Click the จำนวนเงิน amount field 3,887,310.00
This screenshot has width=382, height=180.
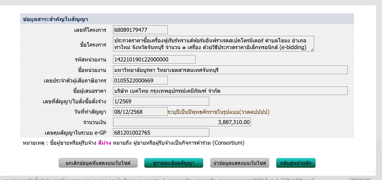[x=182, y=122]
